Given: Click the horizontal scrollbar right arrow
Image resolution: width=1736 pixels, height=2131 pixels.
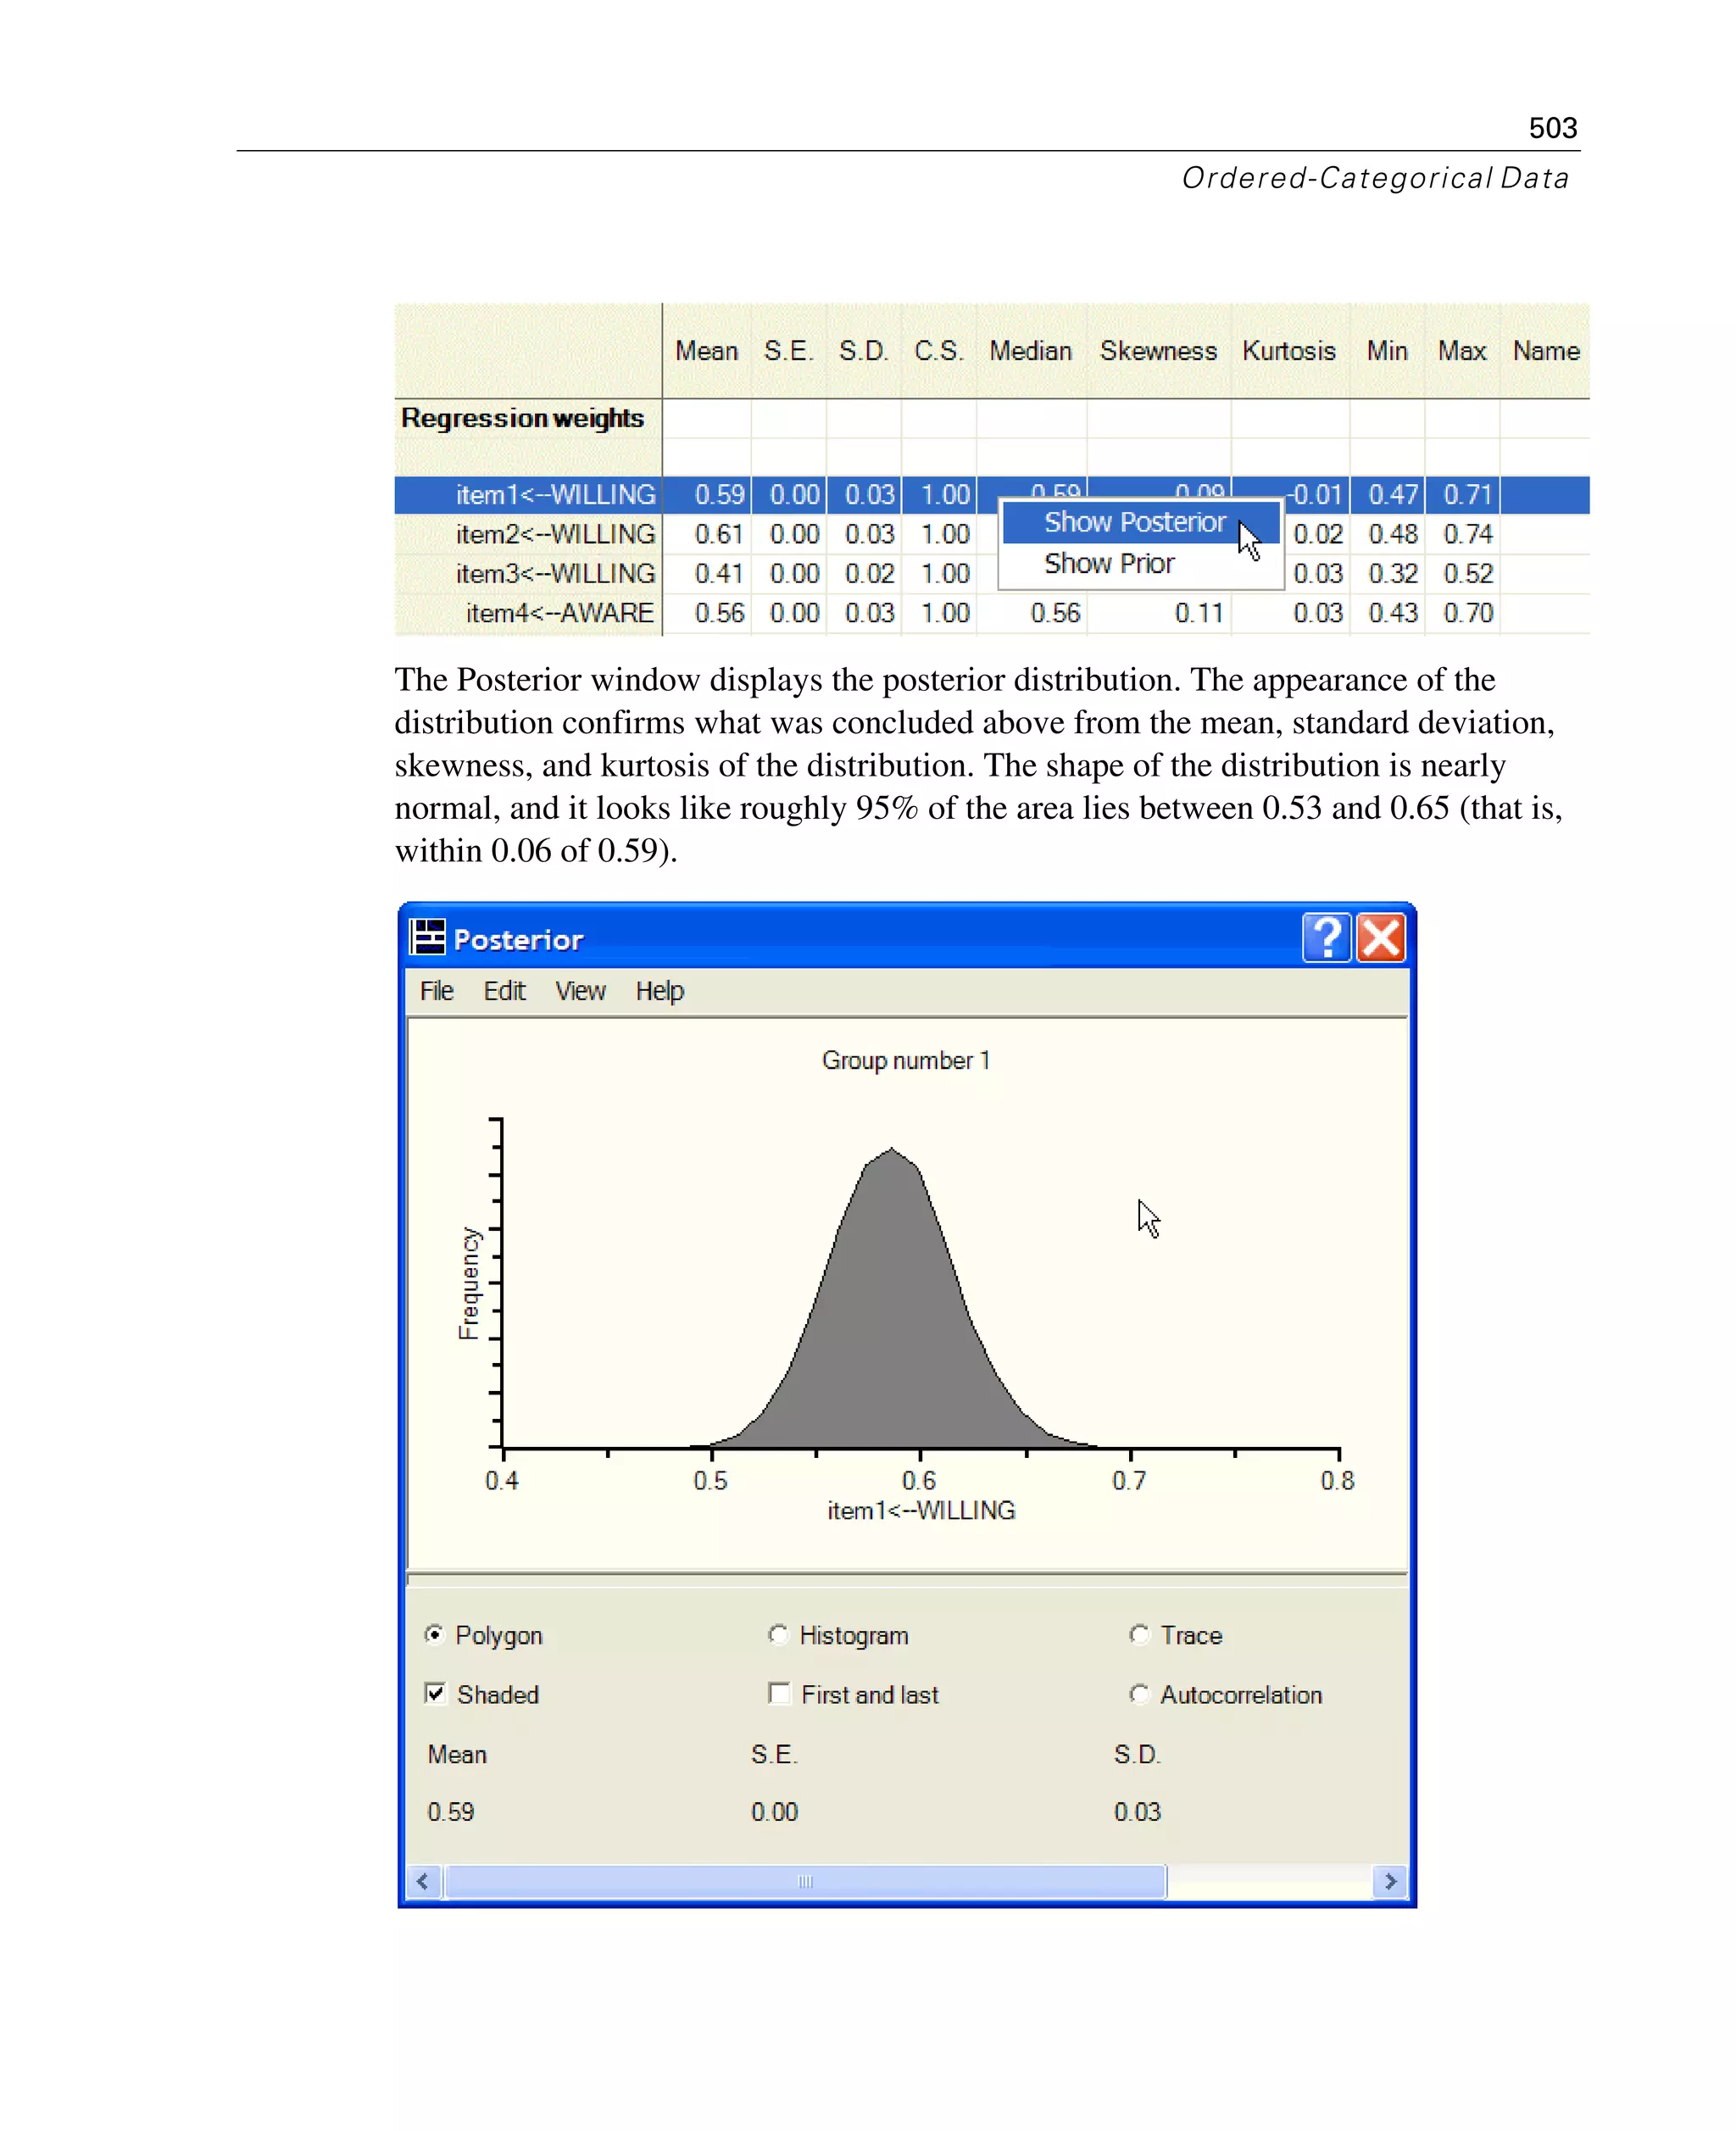Looking at the screenshot, I should 1390,1881.
